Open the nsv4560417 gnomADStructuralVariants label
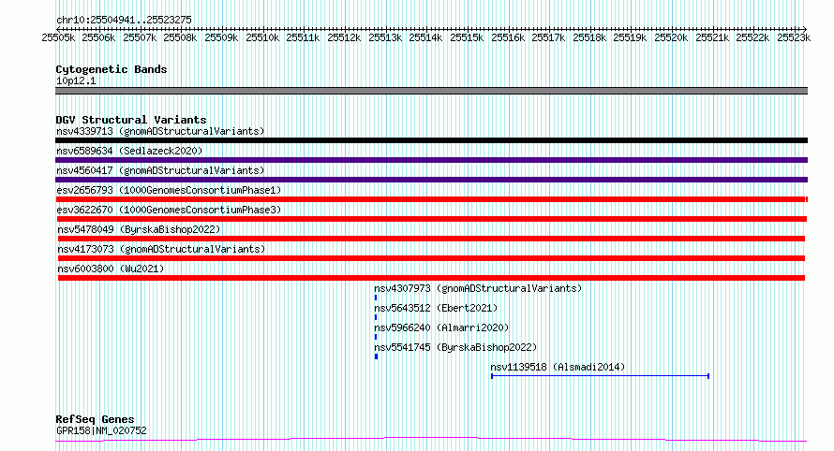834x451 pixels. coord(160,170)
